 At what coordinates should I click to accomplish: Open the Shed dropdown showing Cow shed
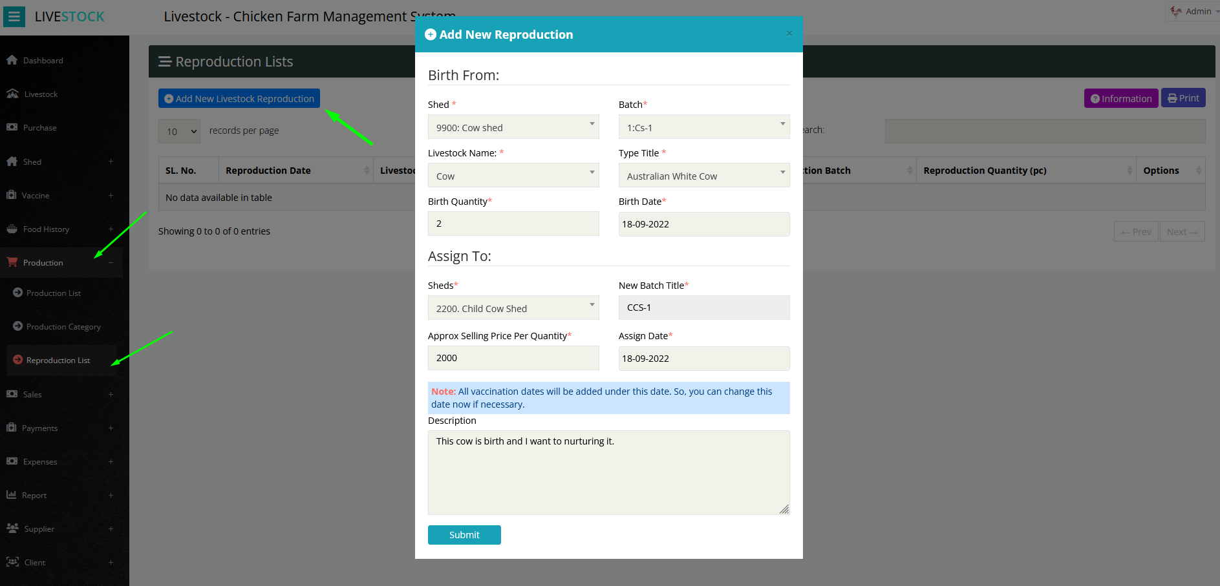pyautogui.click(x=513, y=127)
